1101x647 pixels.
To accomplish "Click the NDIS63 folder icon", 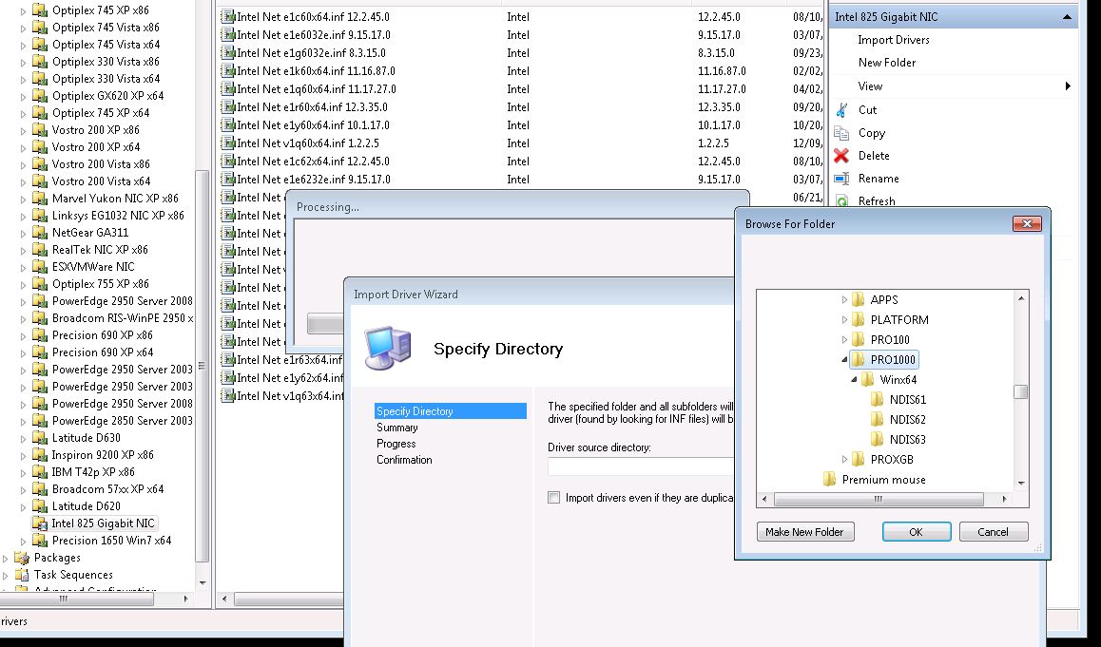I will (877, 439).
